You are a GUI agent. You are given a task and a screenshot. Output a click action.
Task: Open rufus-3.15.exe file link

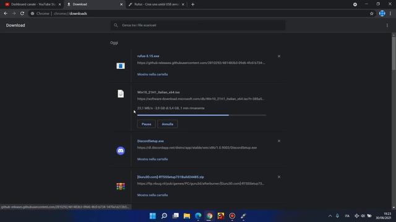coord(148,56)
